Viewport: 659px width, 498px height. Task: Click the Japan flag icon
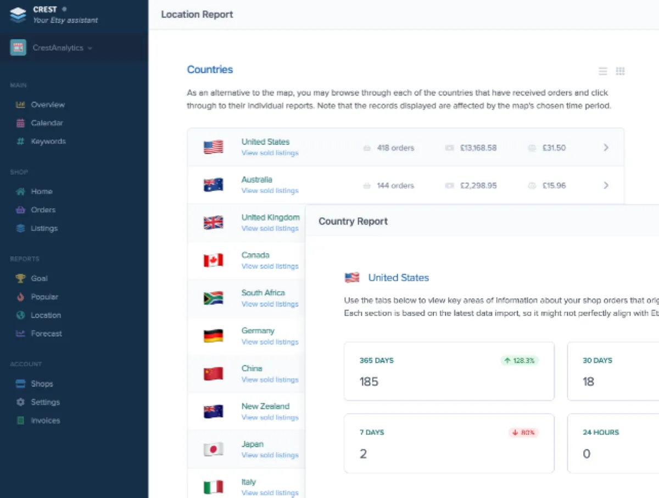[213, 449]
